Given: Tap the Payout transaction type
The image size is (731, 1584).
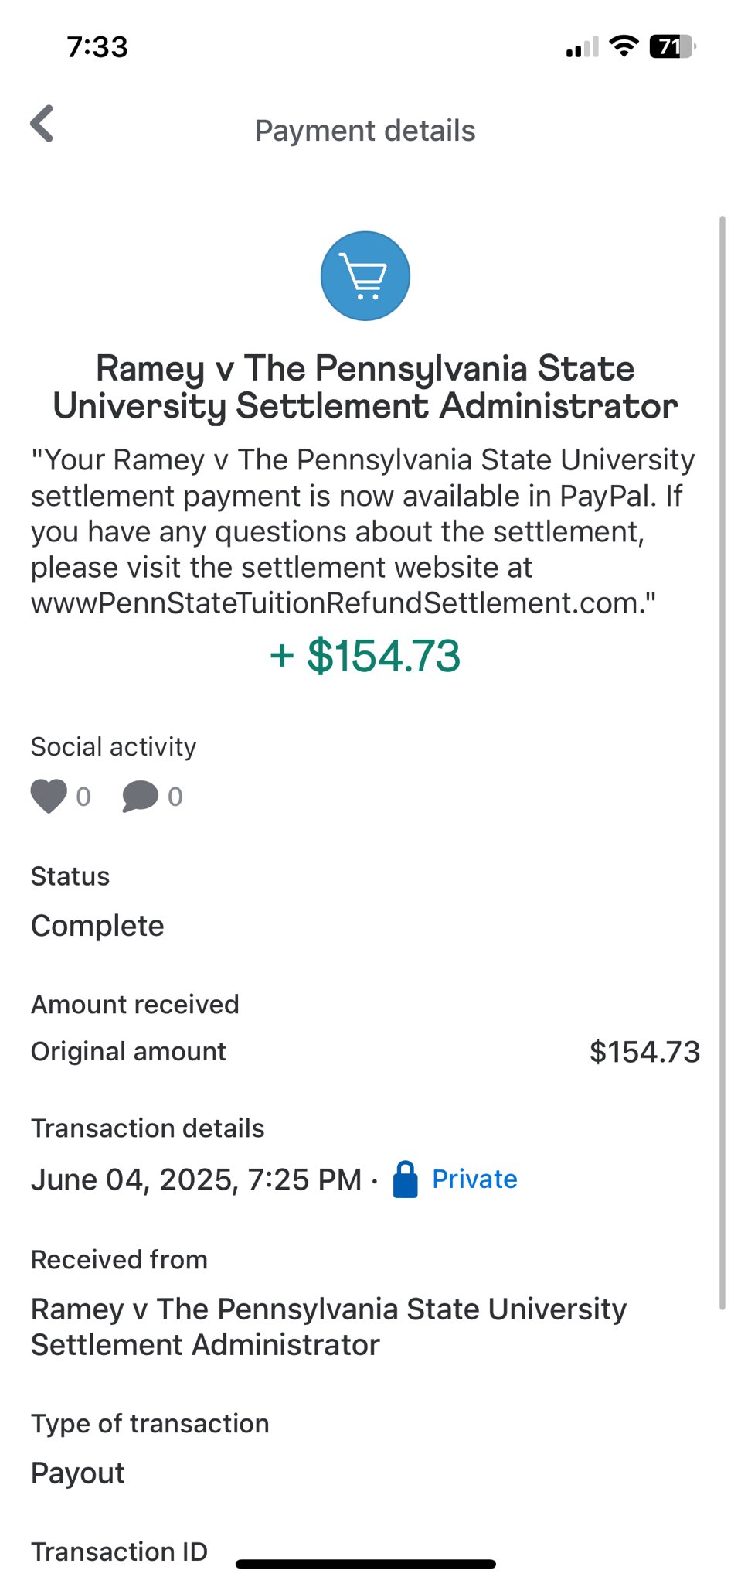Looking at the screenshot, I should (x=78, y=1473).
